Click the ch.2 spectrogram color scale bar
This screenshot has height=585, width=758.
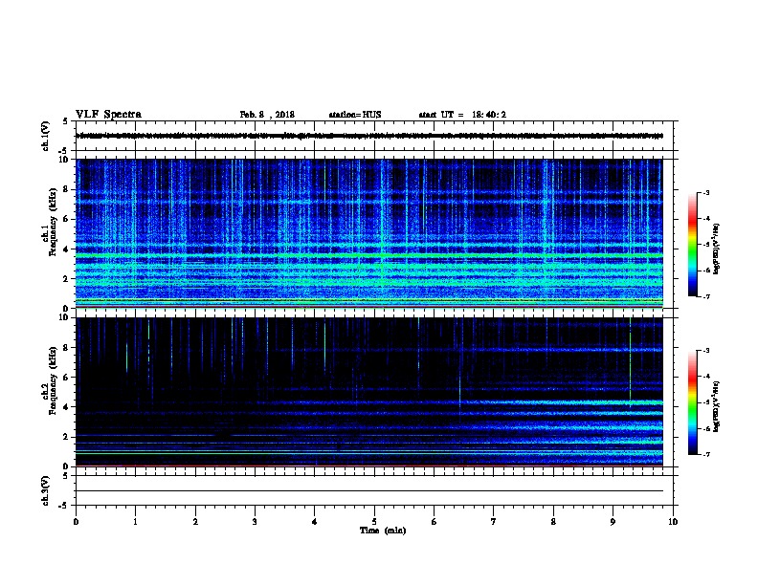(x=692, y=402)
